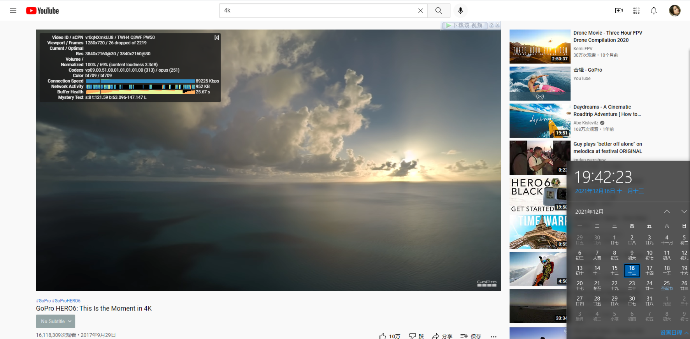Image resolution: width=690 pixels, height=339 pixels.
Task: Expand the 设置日程 agenda link
Action: point(674,333)
